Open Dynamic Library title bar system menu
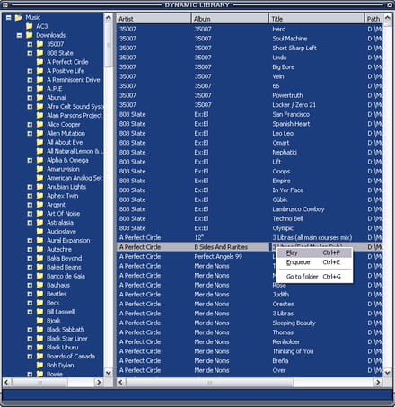The width and height of the screenshot is (395, 407). tap(5, 4)
